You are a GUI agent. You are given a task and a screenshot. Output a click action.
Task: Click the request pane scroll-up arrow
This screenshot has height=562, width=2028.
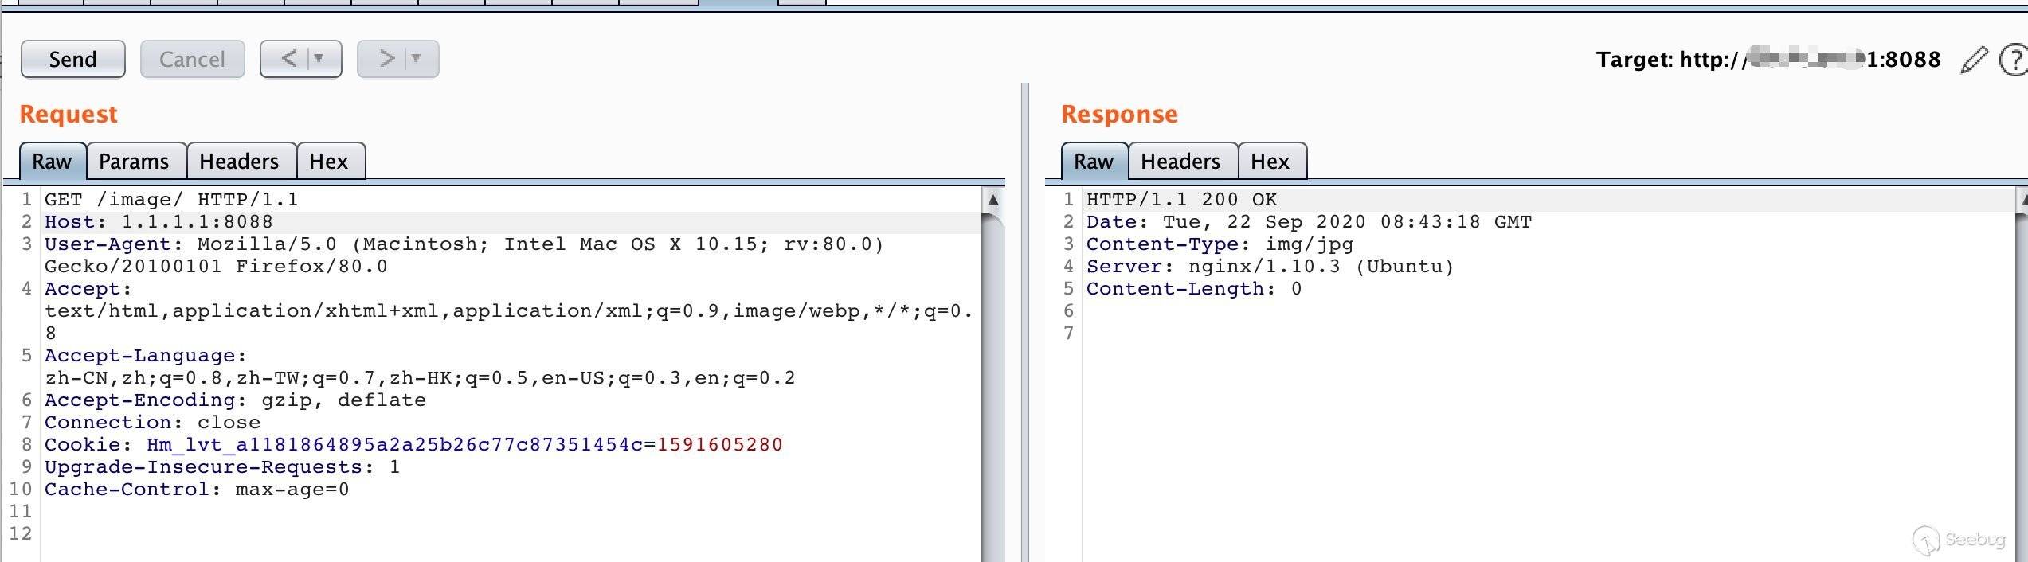coord(993,200)
